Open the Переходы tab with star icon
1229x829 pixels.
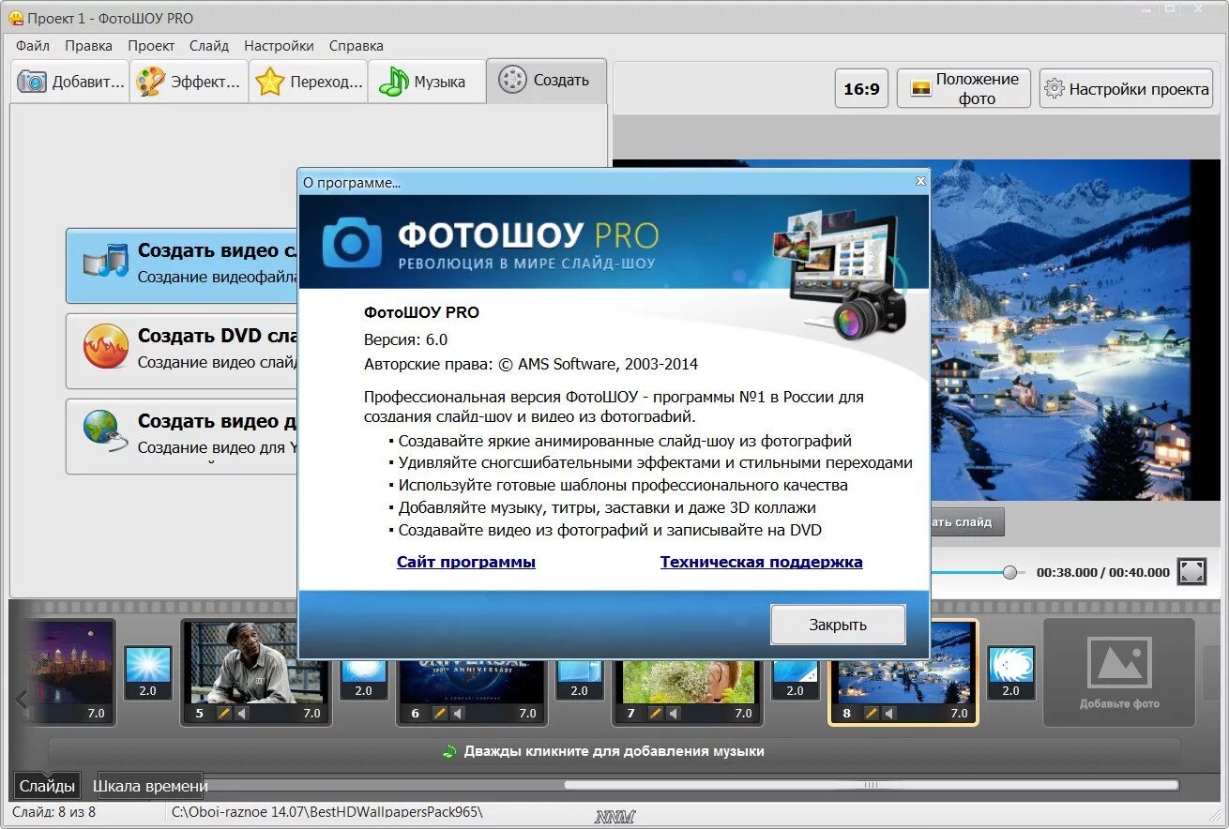tap(308, 82)
